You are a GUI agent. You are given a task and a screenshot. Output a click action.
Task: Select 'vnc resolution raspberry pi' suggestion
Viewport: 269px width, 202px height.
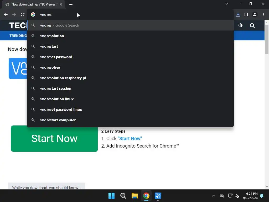click(x=130, y=78)
